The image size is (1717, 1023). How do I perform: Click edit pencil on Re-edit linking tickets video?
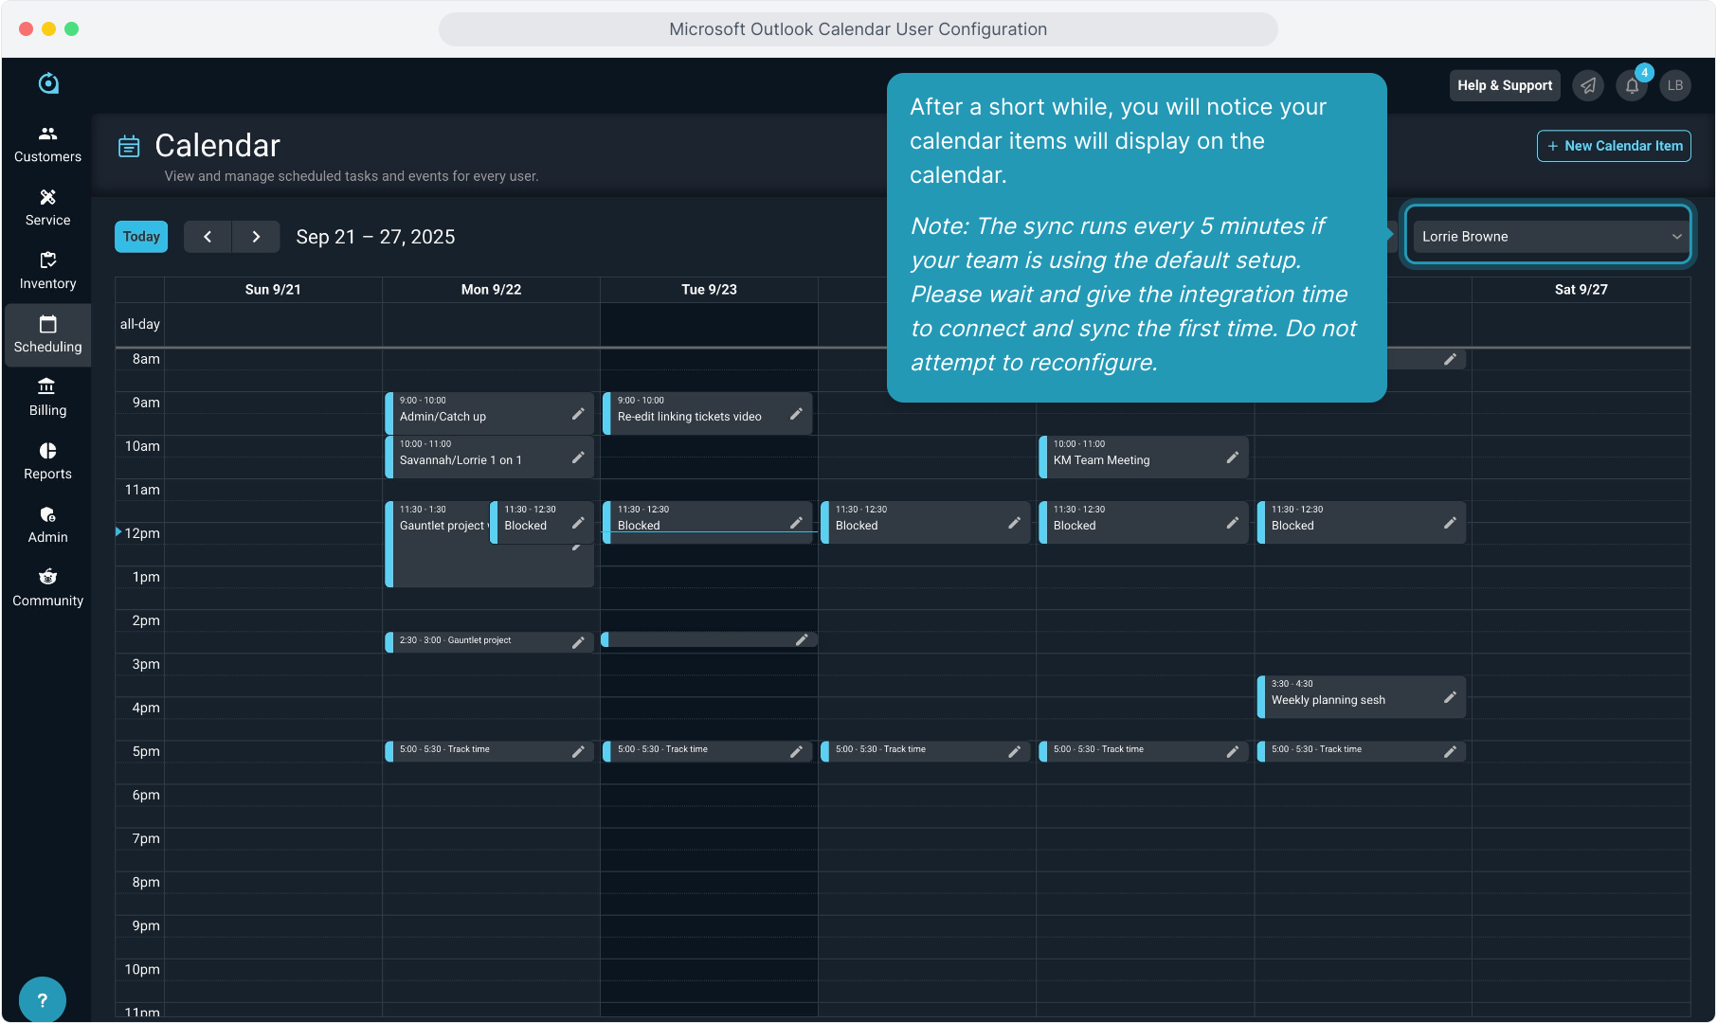coord(796,414)
